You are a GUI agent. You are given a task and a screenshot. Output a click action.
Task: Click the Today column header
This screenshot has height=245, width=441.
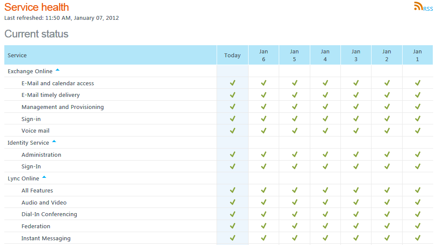point(233,55)
